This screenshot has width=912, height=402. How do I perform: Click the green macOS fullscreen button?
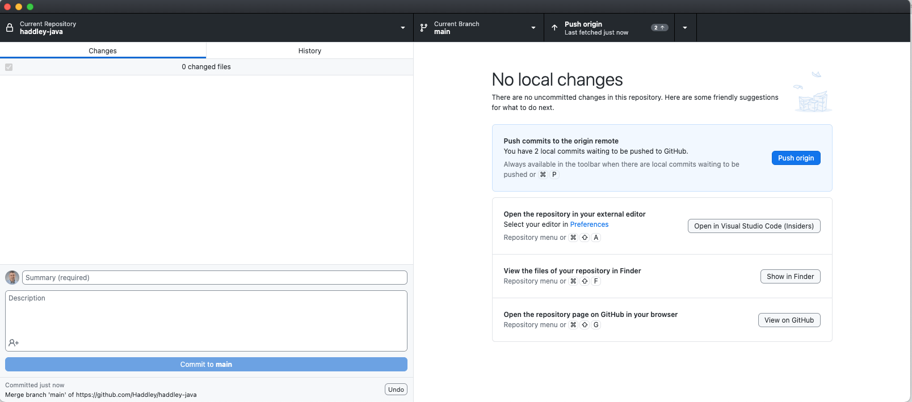(x=30, y=7)
